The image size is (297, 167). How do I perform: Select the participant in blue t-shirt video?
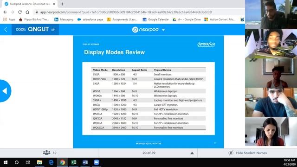coord(271,102)
